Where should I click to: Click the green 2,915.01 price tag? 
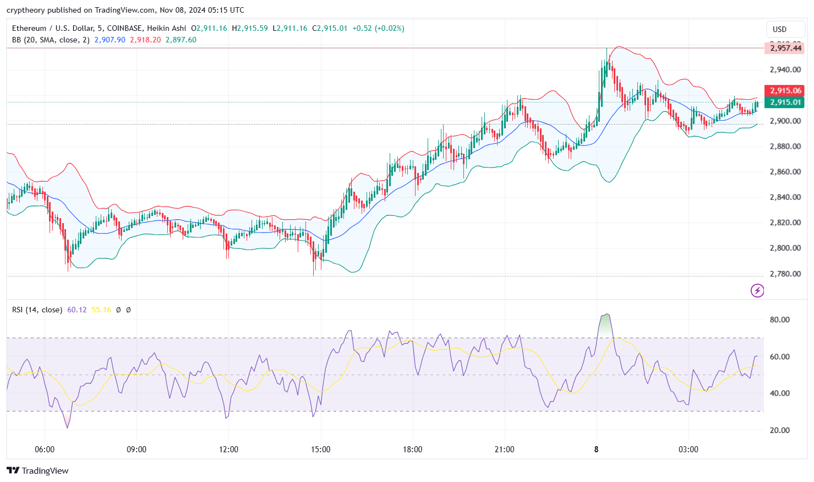click(785, 102)
